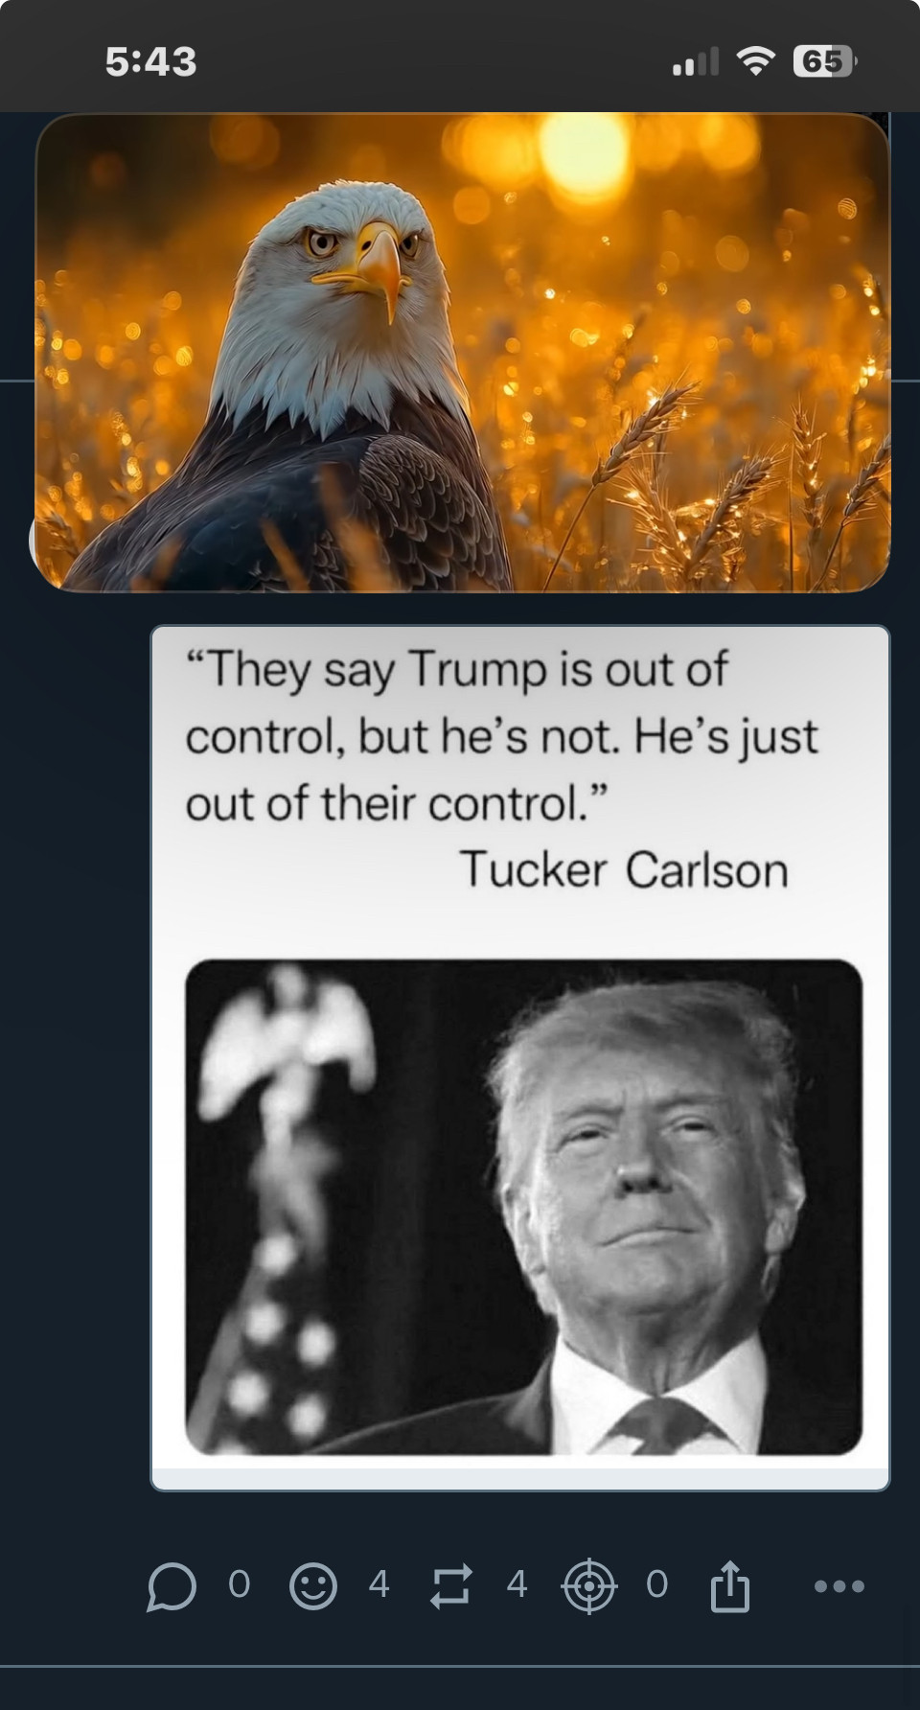Screen dimensions: 920x1710
Task: Tap the comment count showing 0
Action: pos(240,1584)
